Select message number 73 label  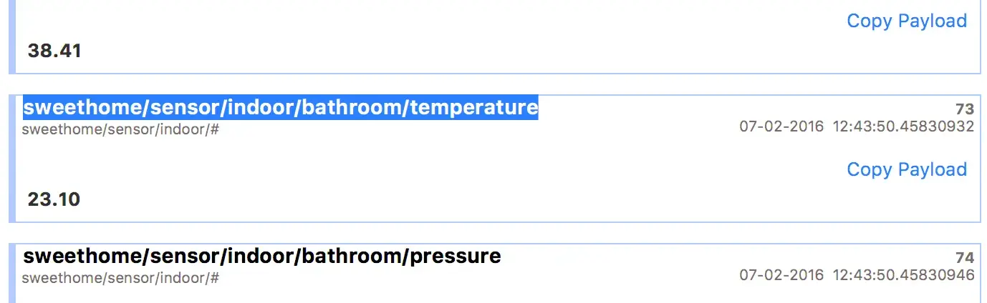coord(965,109)
